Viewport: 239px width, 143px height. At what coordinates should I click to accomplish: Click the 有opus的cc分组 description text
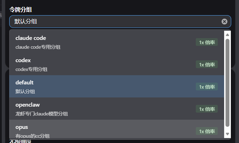(33, 136)
